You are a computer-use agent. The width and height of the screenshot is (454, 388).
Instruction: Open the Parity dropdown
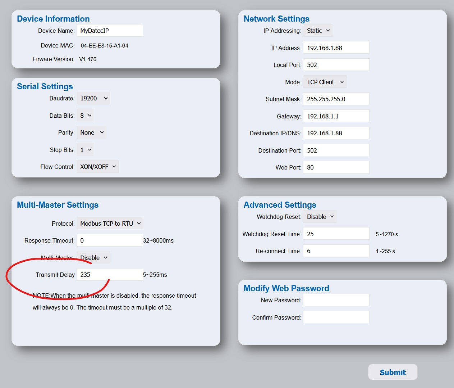pyautogui.click(x=91, y=132)
